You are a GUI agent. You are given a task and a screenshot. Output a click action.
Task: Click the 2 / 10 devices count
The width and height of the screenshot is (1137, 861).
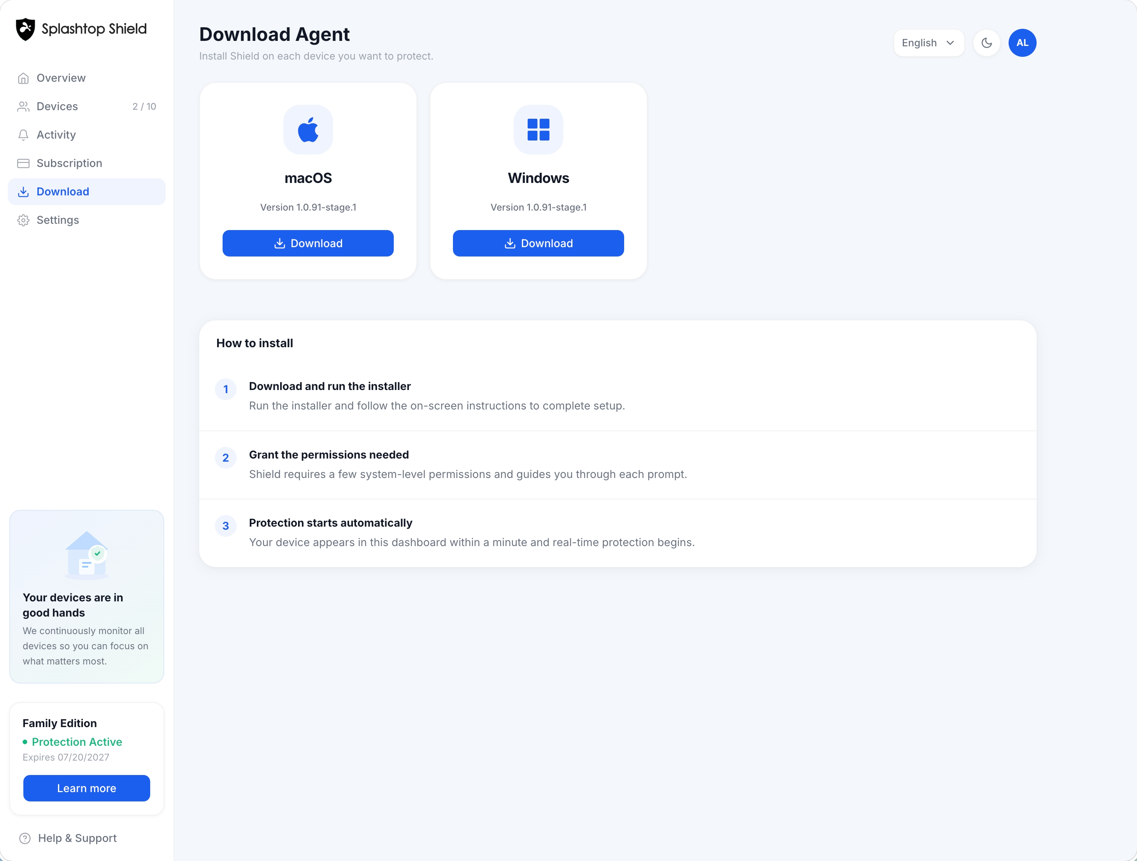[x=144, y=106]
